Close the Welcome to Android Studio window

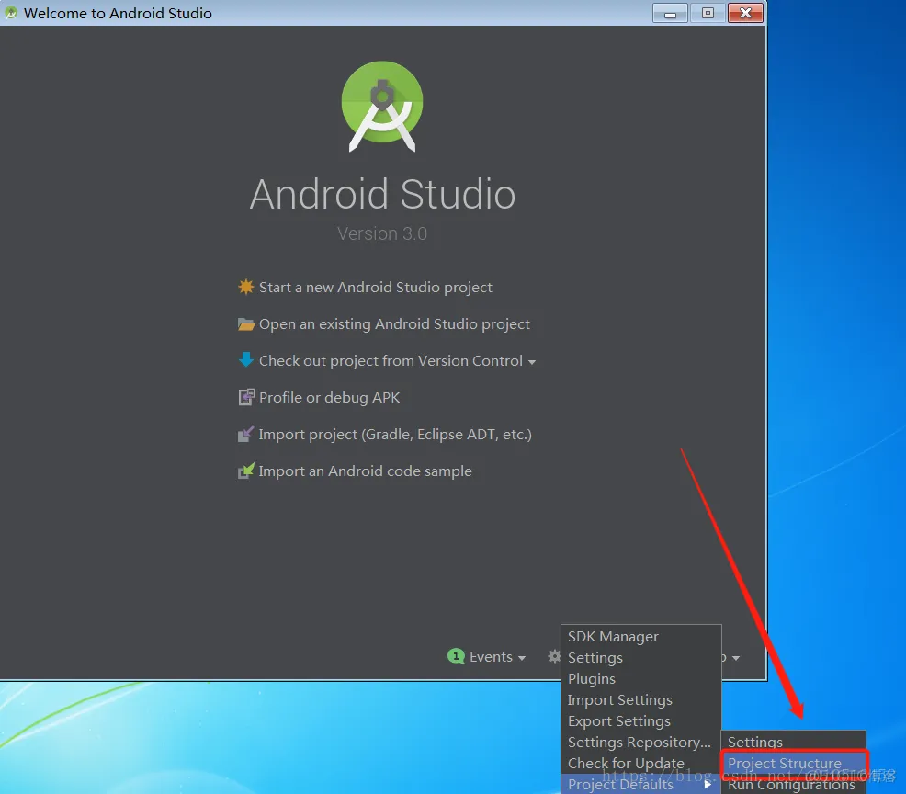click(745, 13)
